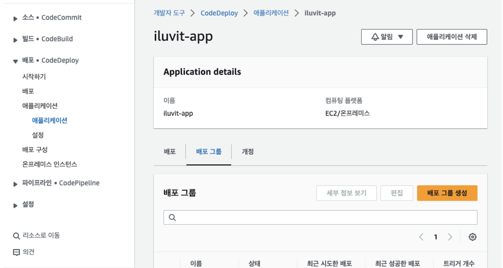This screenshot has height=268, width=503.
Task: Click the 편집 button
Action: (x=397, y=193)
